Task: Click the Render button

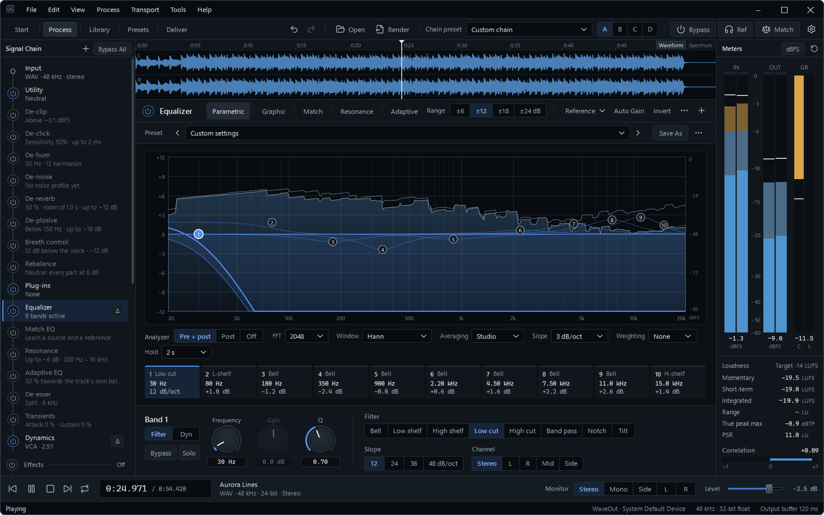Action: coord(392,29)
